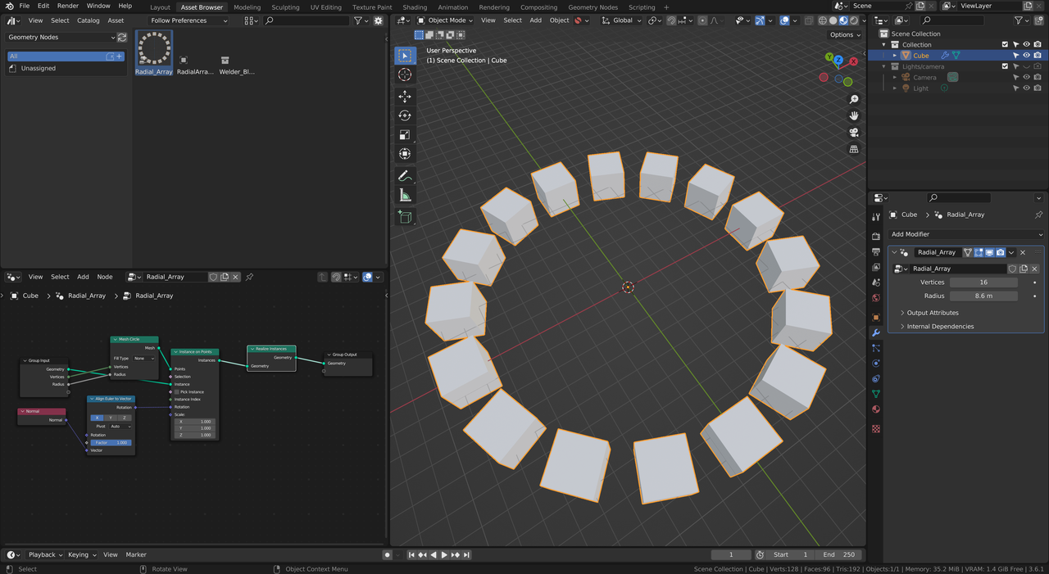Activate the Scale tool
The height and width of the screenshot is (574, 1049).
(x=405, y=134)
